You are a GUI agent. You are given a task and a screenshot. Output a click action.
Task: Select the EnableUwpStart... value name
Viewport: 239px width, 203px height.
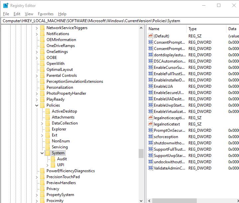[x=169, y=105]
